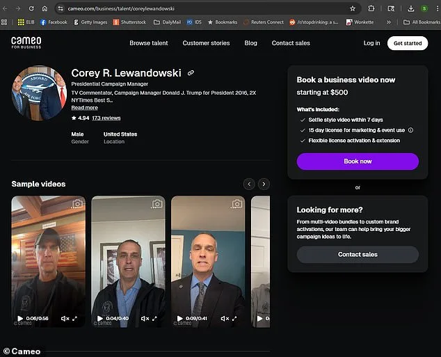Play the first sample video
Image resolution: width=441 pixels, height=357 pixels.
pyautogui.click(x=20, y=318)
